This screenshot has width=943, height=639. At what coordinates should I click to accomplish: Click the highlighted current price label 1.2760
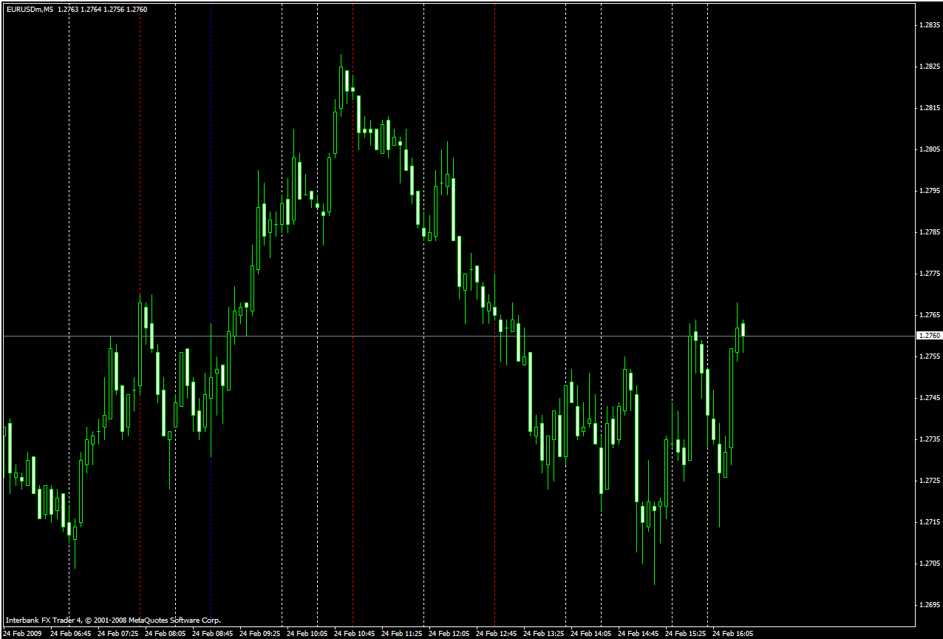coord(928,336)
